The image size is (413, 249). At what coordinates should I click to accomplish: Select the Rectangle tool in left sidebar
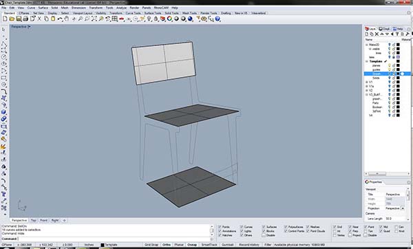point(3,78)
